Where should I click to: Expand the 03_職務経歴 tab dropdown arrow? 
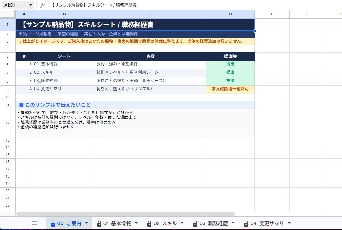coord(233,223)
